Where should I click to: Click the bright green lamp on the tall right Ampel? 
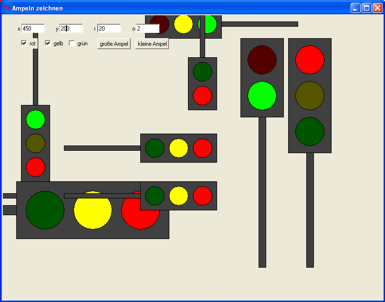click(262, 95)
